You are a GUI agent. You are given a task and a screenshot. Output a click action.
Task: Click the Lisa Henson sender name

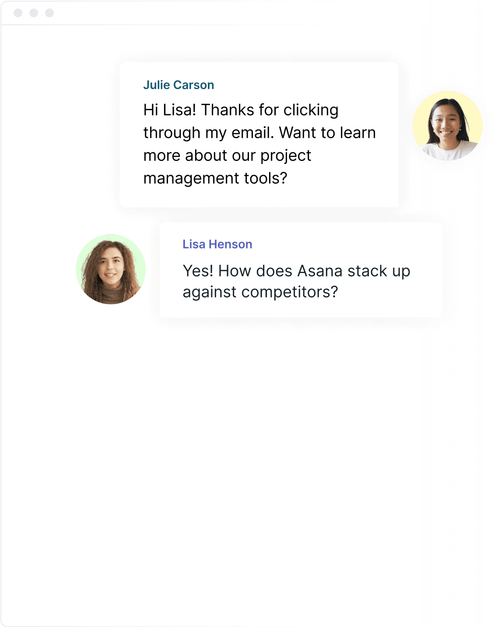(217, 244)
